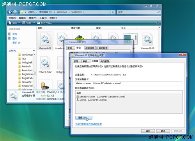Sort by Name column header
Viewport: 195px width, 141px height.
53,28
